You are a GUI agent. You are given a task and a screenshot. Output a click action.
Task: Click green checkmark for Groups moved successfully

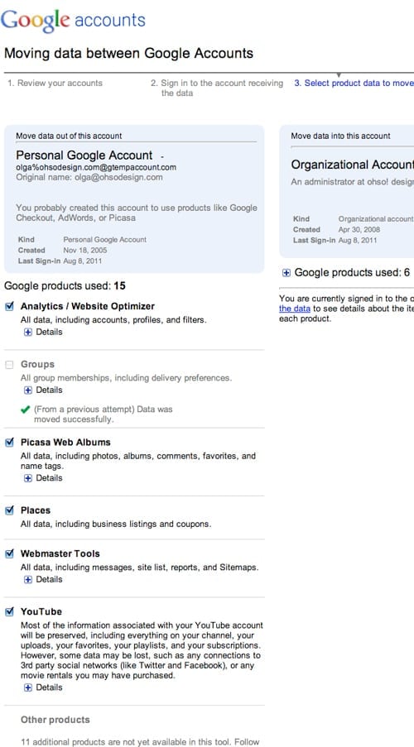point(26,409)
